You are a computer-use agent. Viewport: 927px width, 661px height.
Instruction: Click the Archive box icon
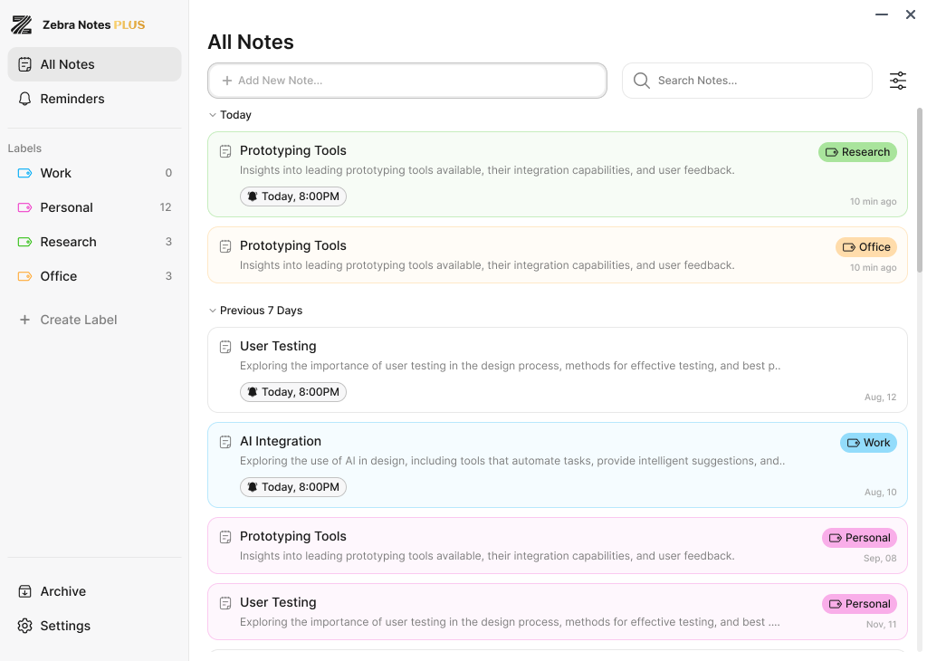pyautogui.click(x=24, y=591)
